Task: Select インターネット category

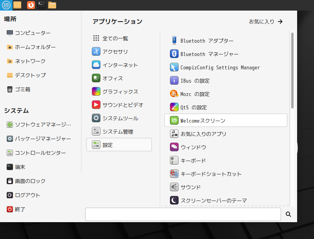Action: click(119, 65)
